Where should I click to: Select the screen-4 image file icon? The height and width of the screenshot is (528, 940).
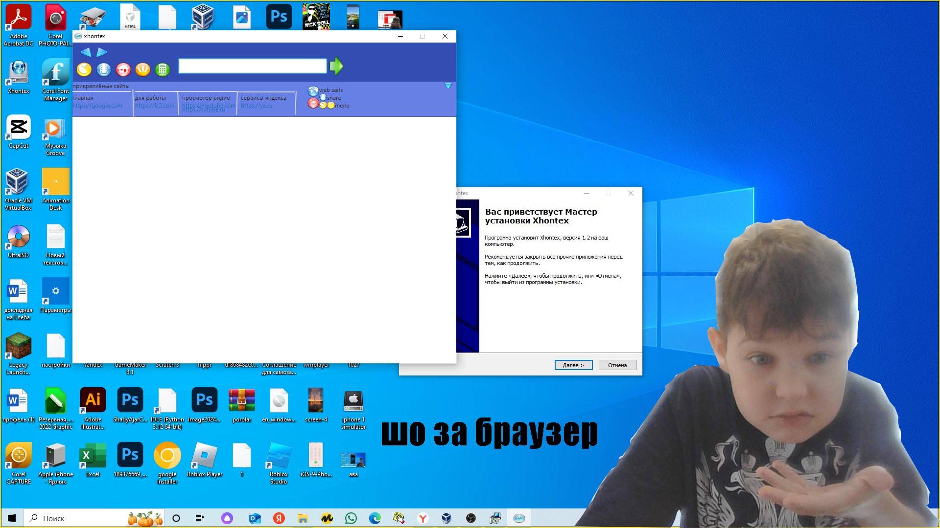[316, 405]
